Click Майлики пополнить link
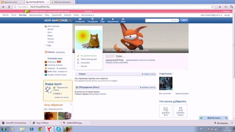Viewport: 235px width, 132px height. (x=60, y=52)
